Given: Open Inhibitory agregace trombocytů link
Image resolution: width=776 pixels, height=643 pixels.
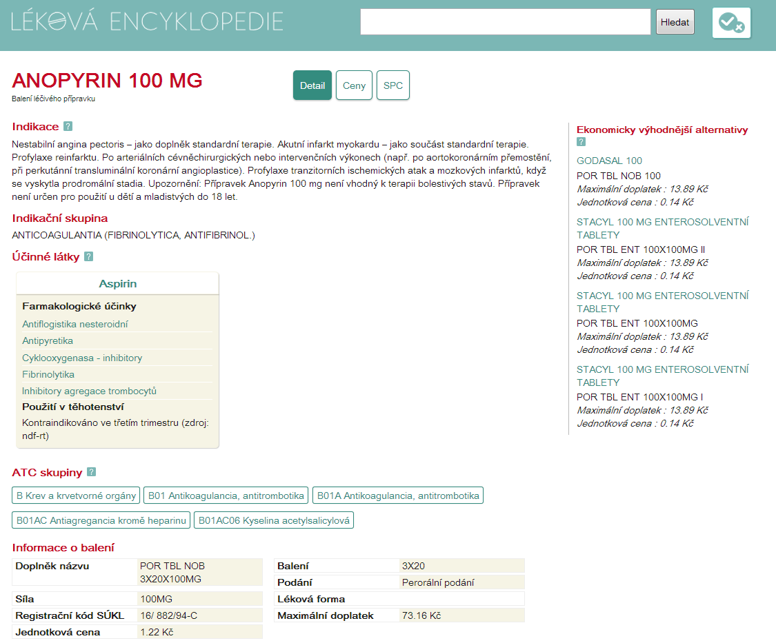Looking at the screenshot, I should click(x=89, y=391).
